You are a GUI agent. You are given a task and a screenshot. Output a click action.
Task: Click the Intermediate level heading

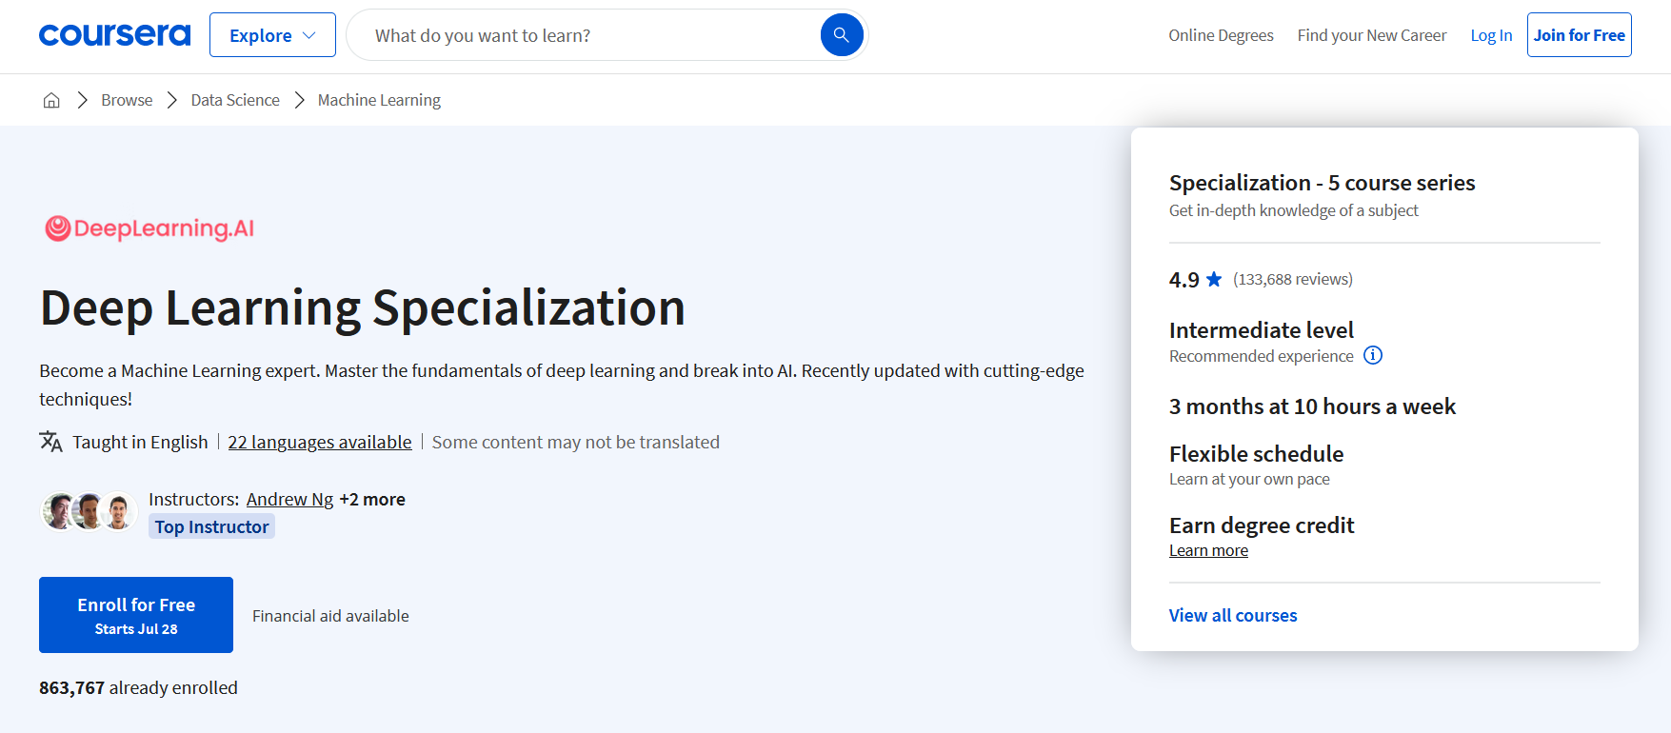click(1261, 330)
